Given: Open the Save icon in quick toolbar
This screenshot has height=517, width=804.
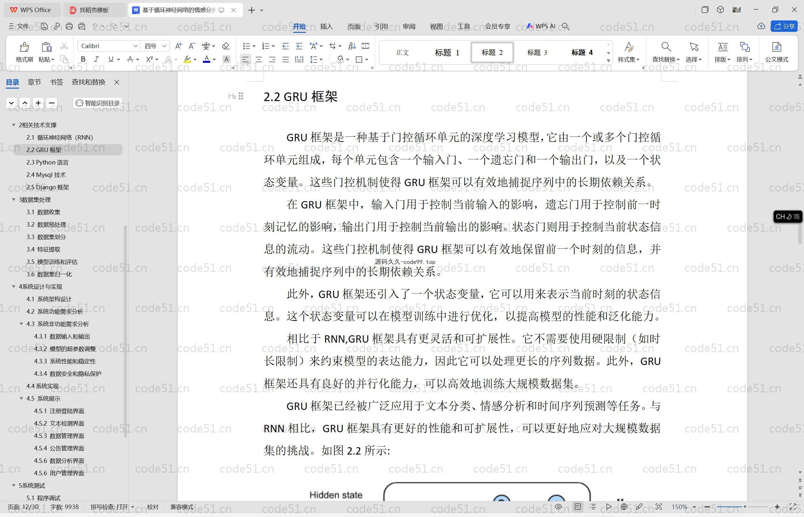Looking at the screenshot, I should point(44,26).
